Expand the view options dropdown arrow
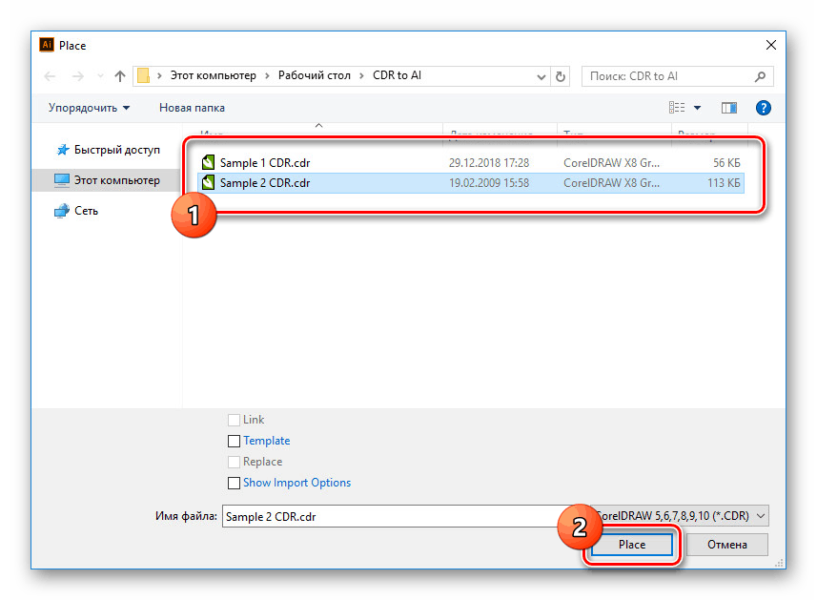This screenshot has width=817, height=600. [697, 108]
